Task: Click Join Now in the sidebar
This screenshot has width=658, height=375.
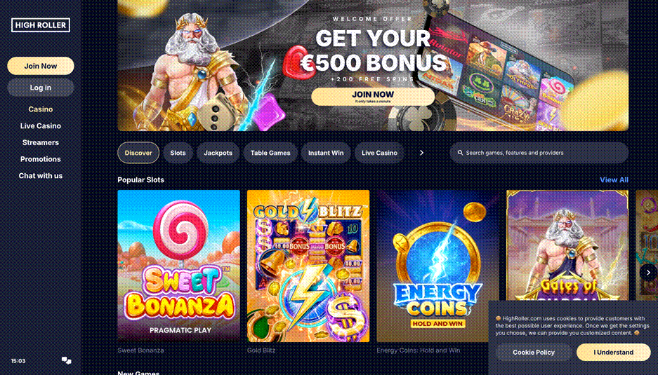Action: [x=41, y=66]
